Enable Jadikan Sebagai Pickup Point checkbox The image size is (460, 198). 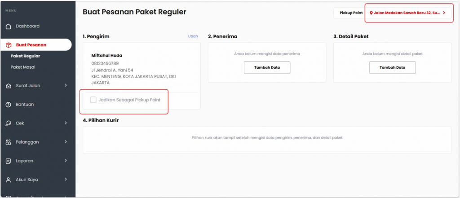tap(93, 100)
